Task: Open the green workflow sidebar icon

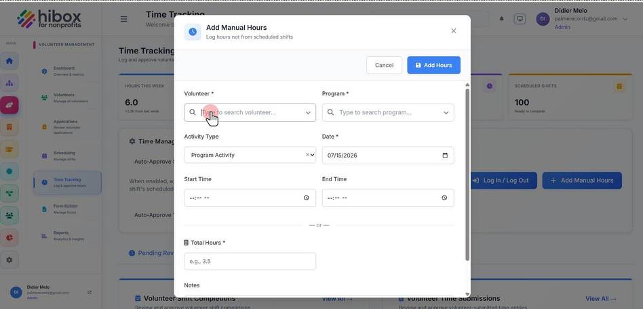Action: (x=9, y=193)
